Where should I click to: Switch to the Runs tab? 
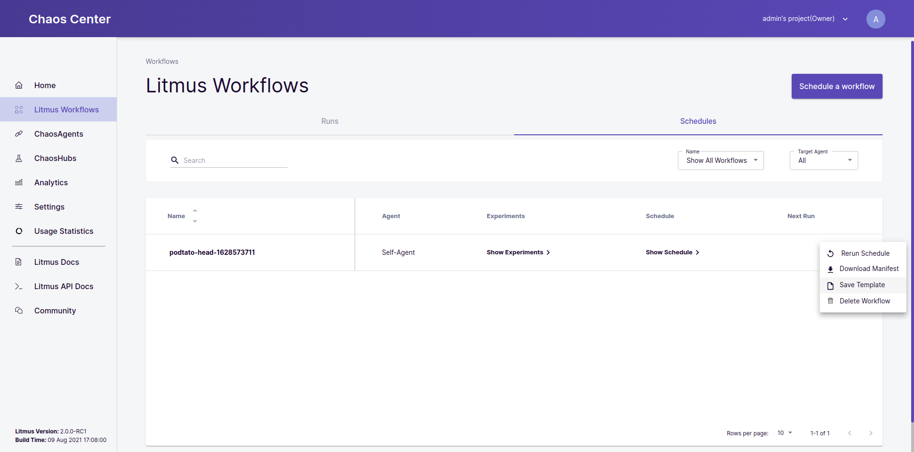click(x=329, y=121)
